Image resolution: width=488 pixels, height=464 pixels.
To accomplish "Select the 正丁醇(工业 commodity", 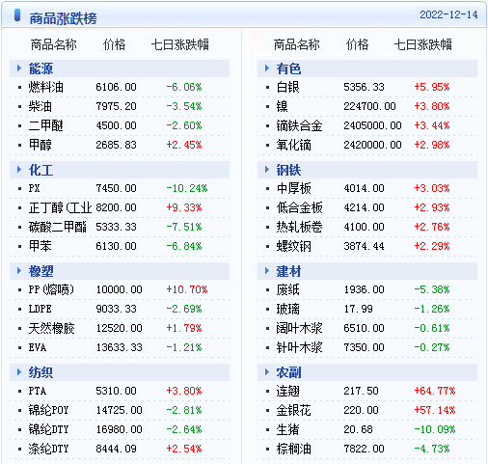I will (60, 207).
